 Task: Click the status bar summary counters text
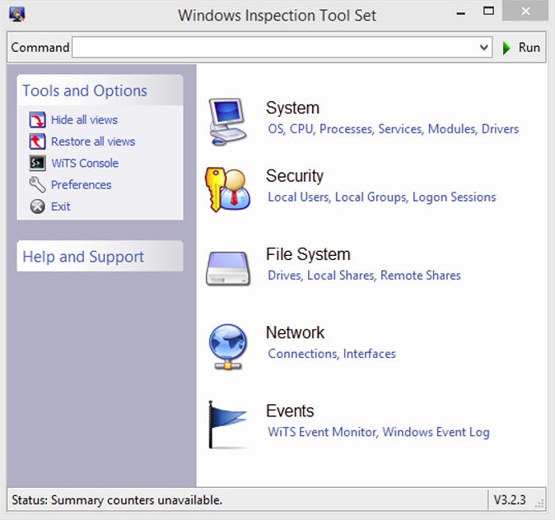point(117,499)
